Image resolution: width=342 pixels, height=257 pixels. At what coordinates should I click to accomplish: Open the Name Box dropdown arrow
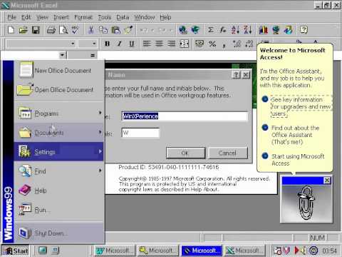pos(62,55)
